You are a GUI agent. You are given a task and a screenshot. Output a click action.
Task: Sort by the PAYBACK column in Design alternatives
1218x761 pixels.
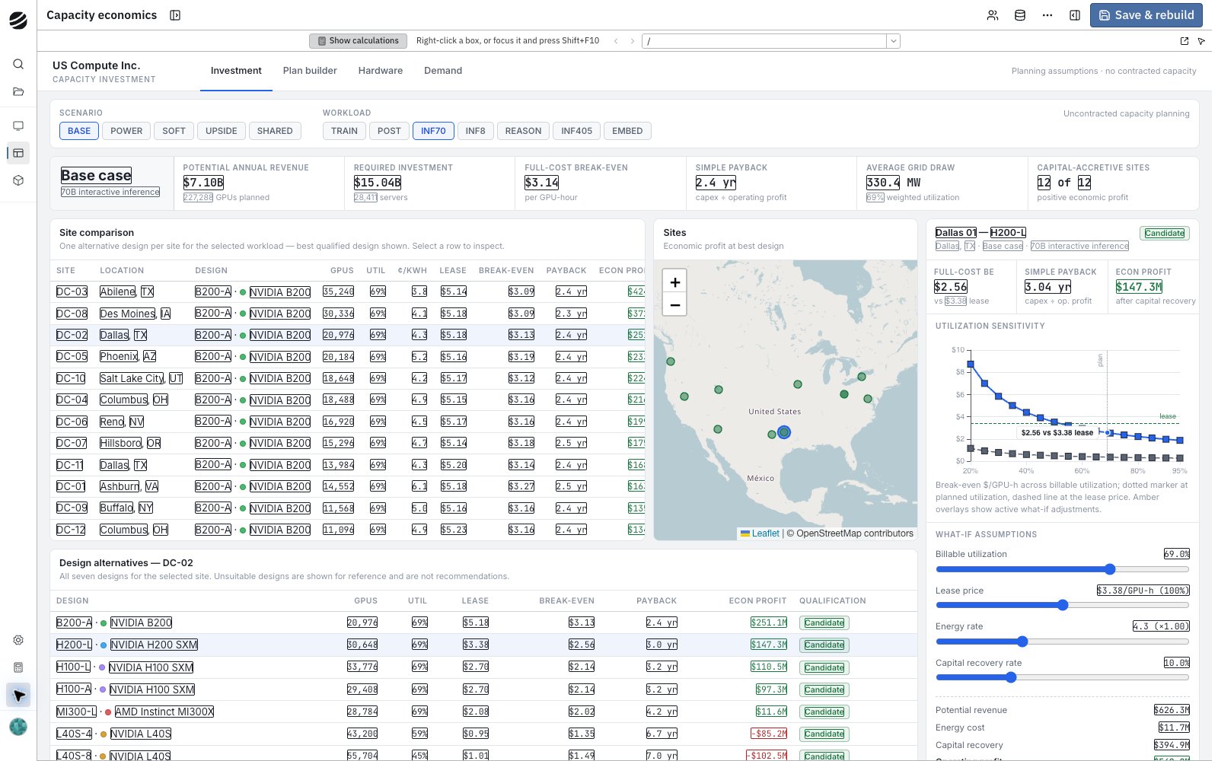(656, 600)
